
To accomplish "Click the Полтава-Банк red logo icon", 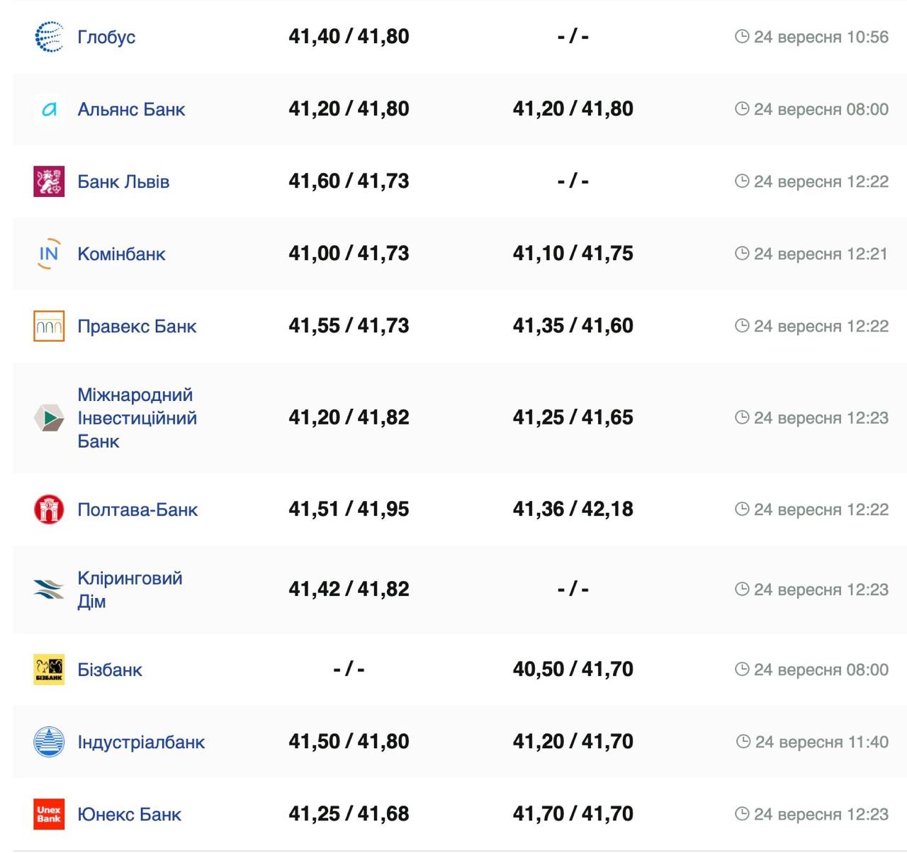I will pyautogui.click(x=49, y=509).
